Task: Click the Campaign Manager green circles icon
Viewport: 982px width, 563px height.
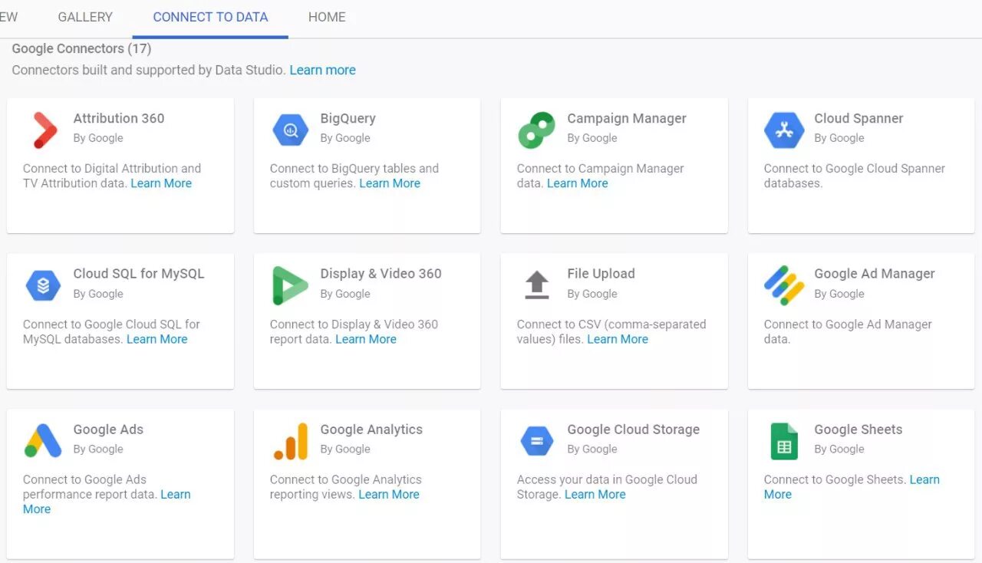Action: 537,130
